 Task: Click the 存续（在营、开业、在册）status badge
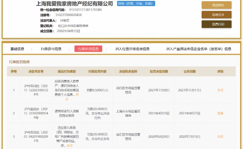tap(136, 4)
